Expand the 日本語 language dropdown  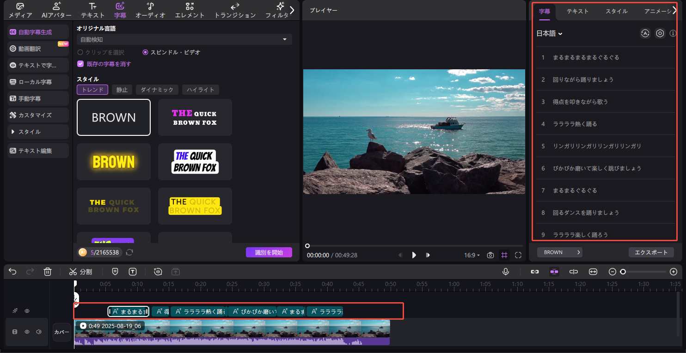pos(549,33)
